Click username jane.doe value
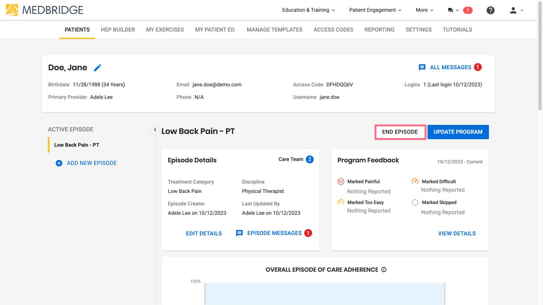This screenshot has height=305, width=543. click(x=329, y=97)
